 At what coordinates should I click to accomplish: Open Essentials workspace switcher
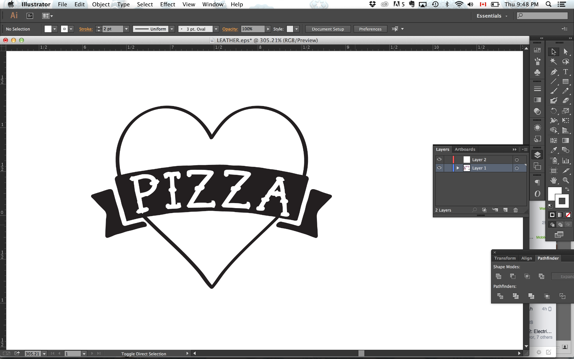tap(492, 16)
